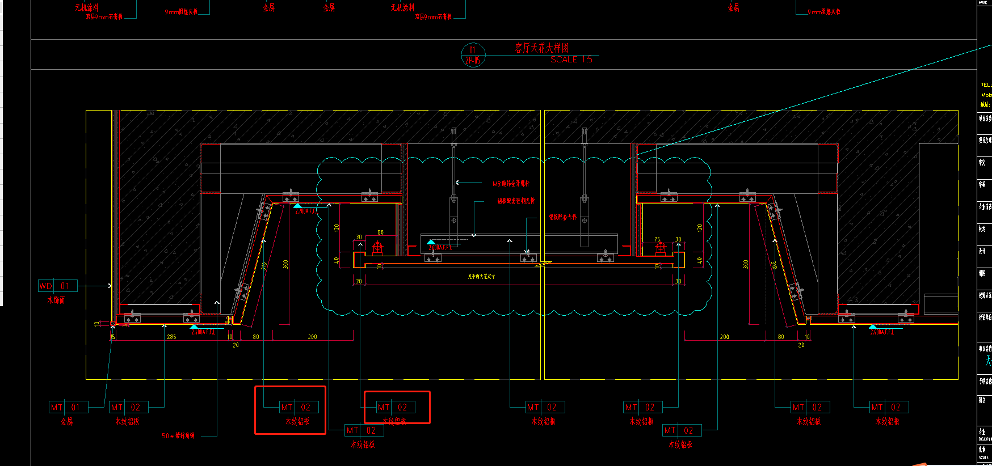Screen dimensions: 992x466
Task: Select the WD 01 material tag
Action: click(58, 286)
